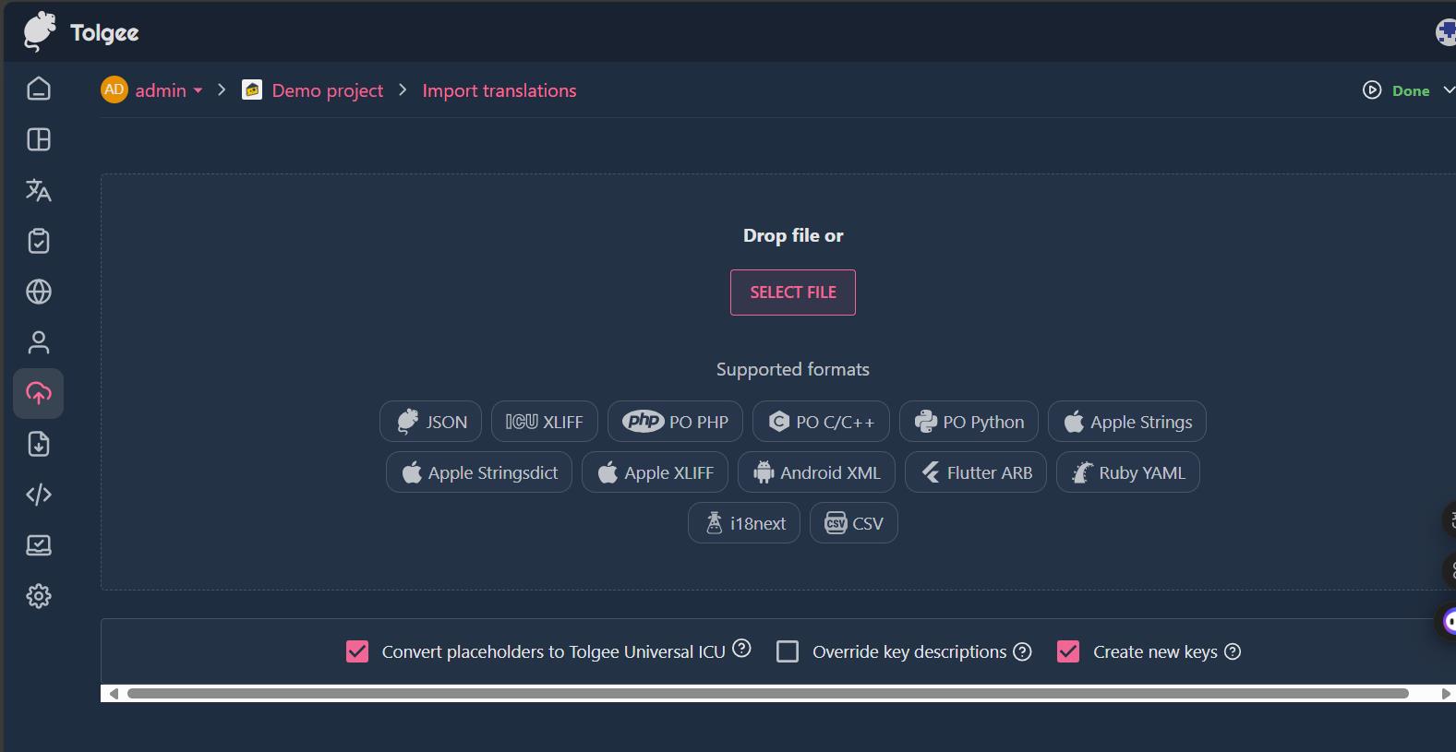Open the Translations page in sidebar
Screen dimensions: 1456x752
[38, 190]
